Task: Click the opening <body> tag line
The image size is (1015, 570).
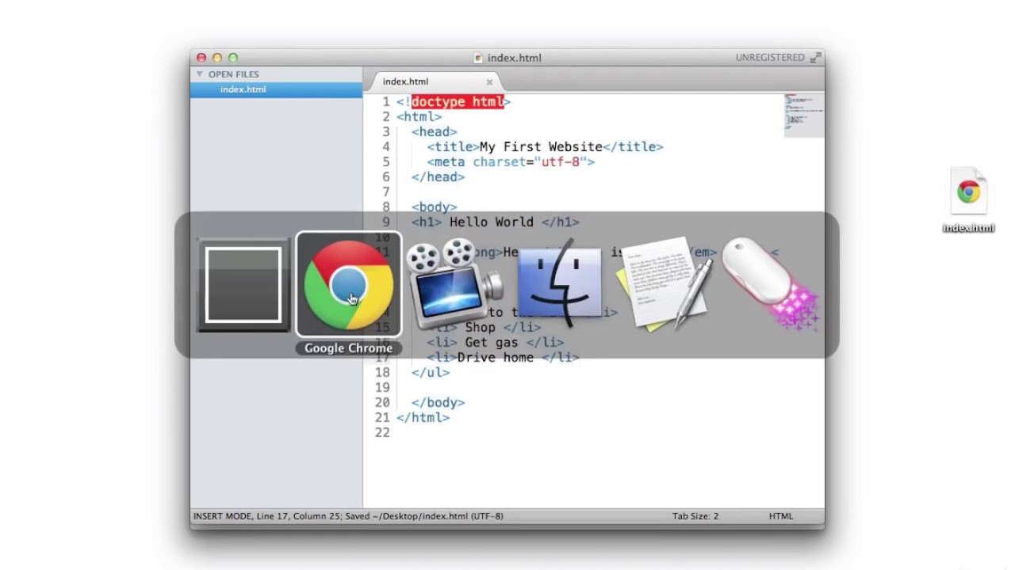Action: tap(434, 207)
